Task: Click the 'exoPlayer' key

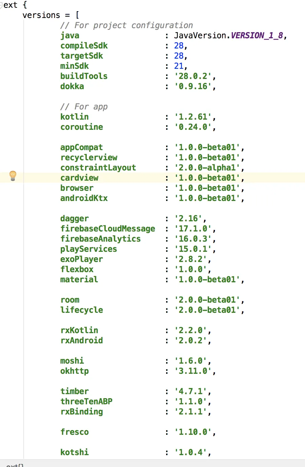Action: point(82,259)
